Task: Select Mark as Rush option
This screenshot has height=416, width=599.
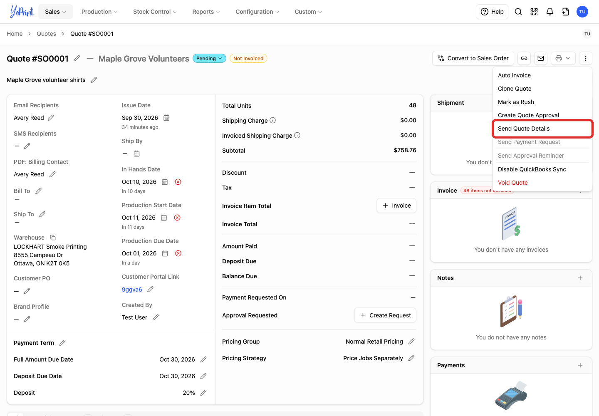Action: tap(542, 102)
